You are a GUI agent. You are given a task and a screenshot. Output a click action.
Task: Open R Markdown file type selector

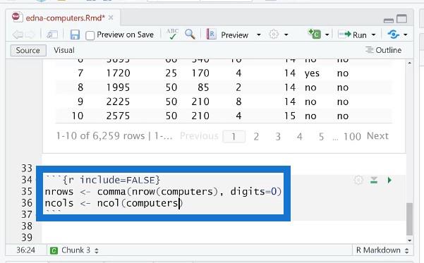click(x=382, y=250)
